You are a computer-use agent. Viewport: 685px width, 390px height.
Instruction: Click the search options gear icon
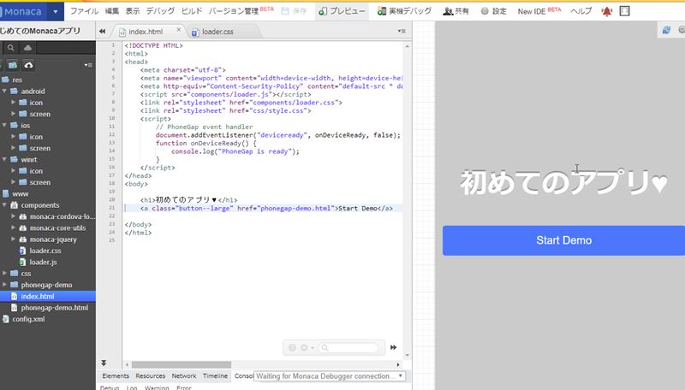[x=304, y=348]
